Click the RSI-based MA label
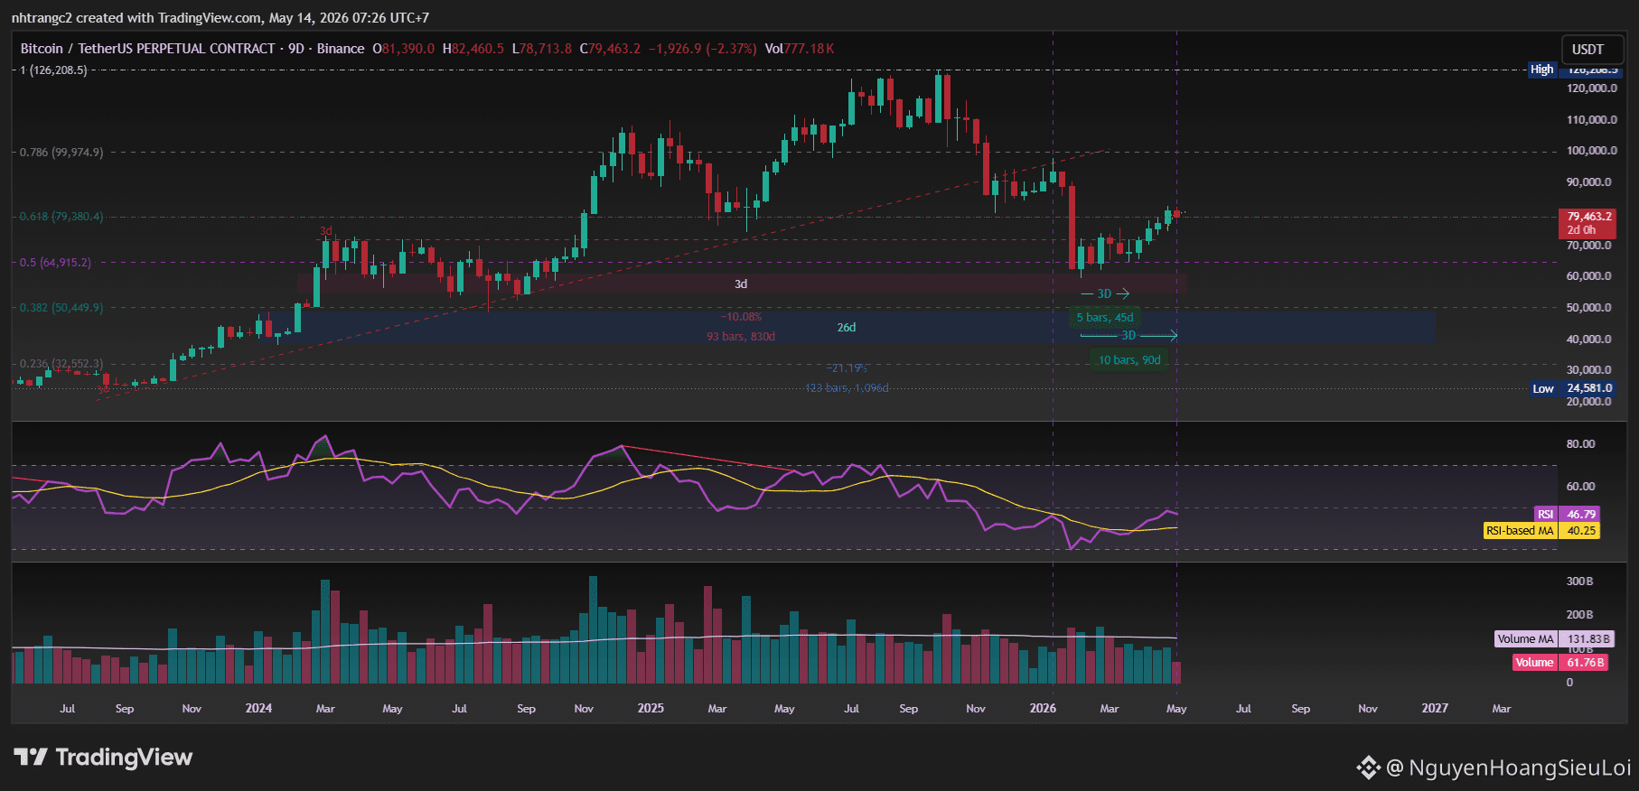Screen dimensions: 1639x791 (x=1520, y=531)
